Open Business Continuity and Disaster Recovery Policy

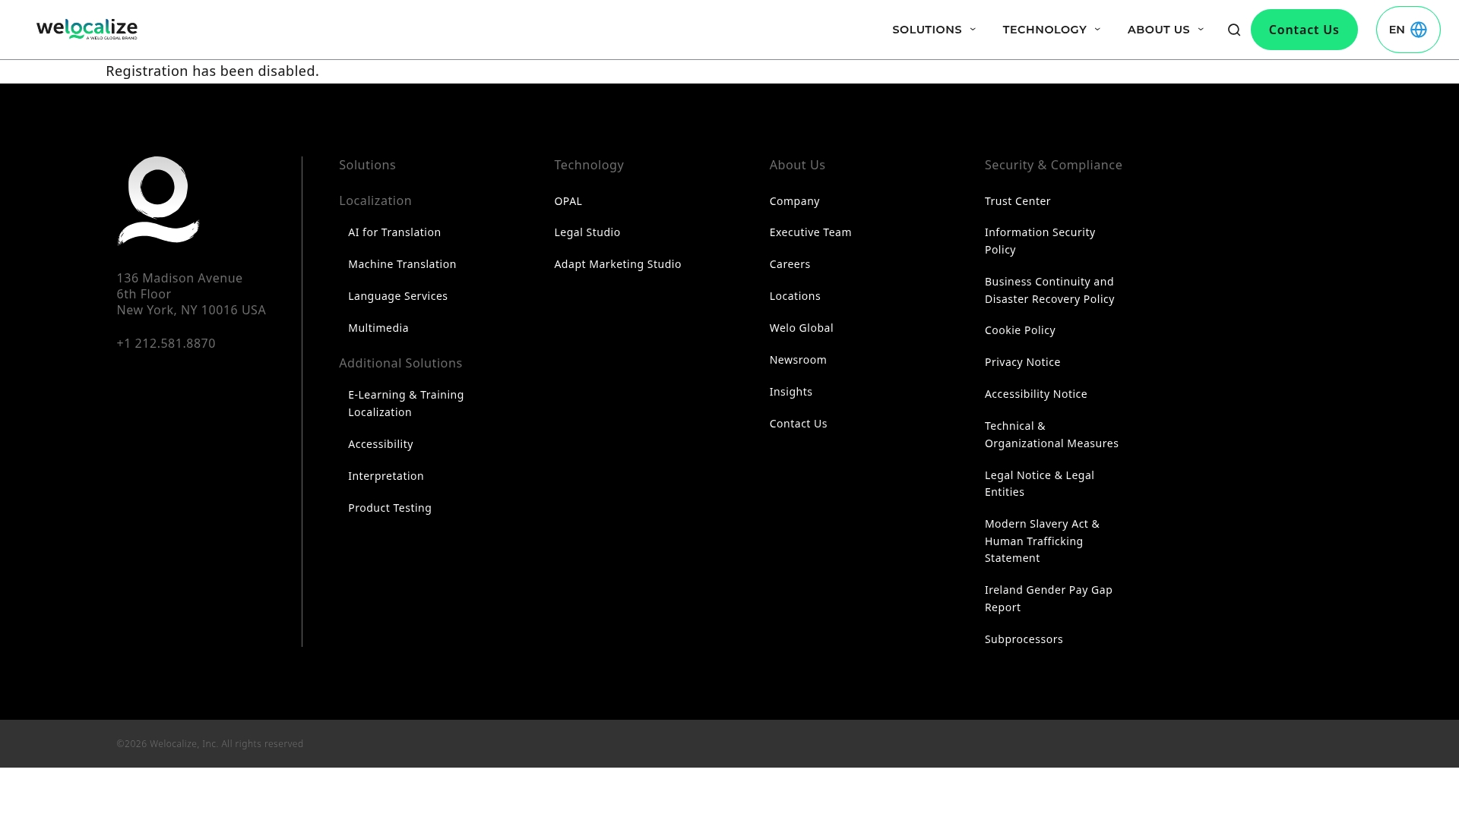[x=1049, y=290]
